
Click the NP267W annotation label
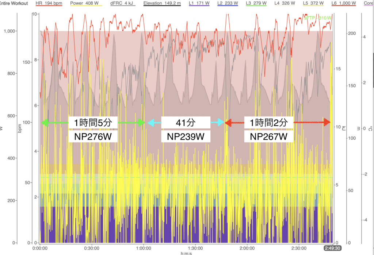click(268, 136)
